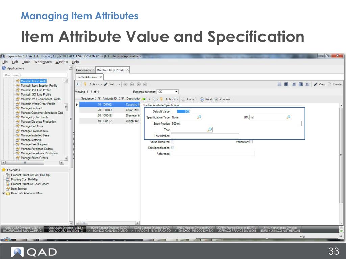The height and width of the screenshot is (259, 346).
Task: Click the Menu Search field
Action: point(35,75)
